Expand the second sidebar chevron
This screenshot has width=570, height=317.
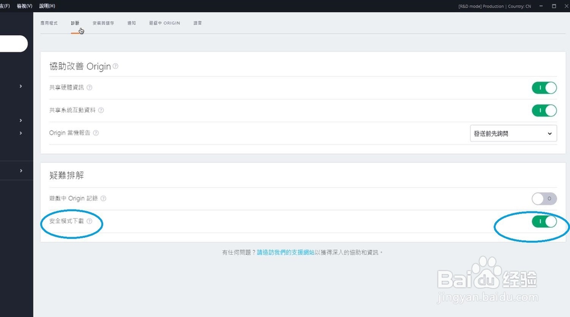[x=21, y=120]
